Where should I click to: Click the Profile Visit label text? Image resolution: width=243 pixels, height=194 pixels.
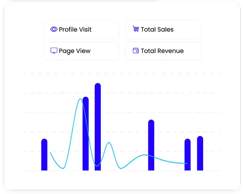[x=75, y=30]
